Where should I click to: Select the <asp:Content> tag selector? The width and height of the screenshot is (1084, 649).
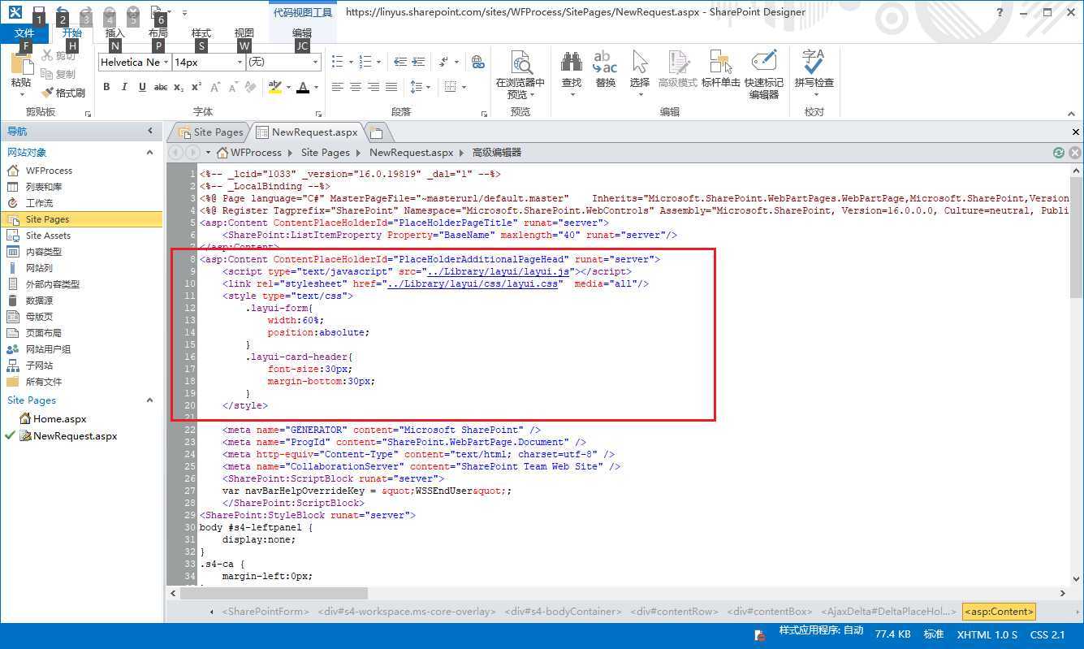[x=999, y=612]
